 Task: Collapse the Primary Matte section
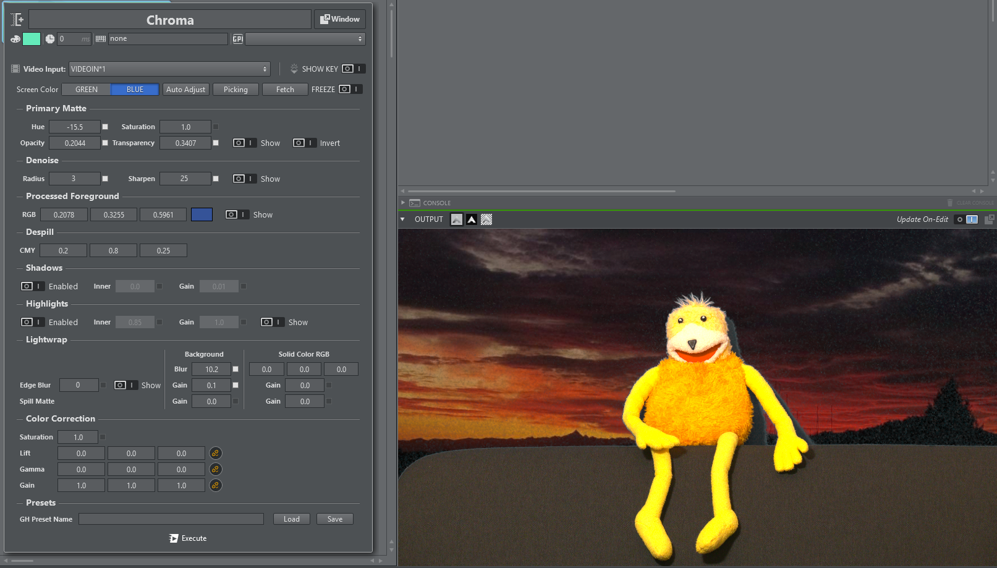tap(20, 109)
